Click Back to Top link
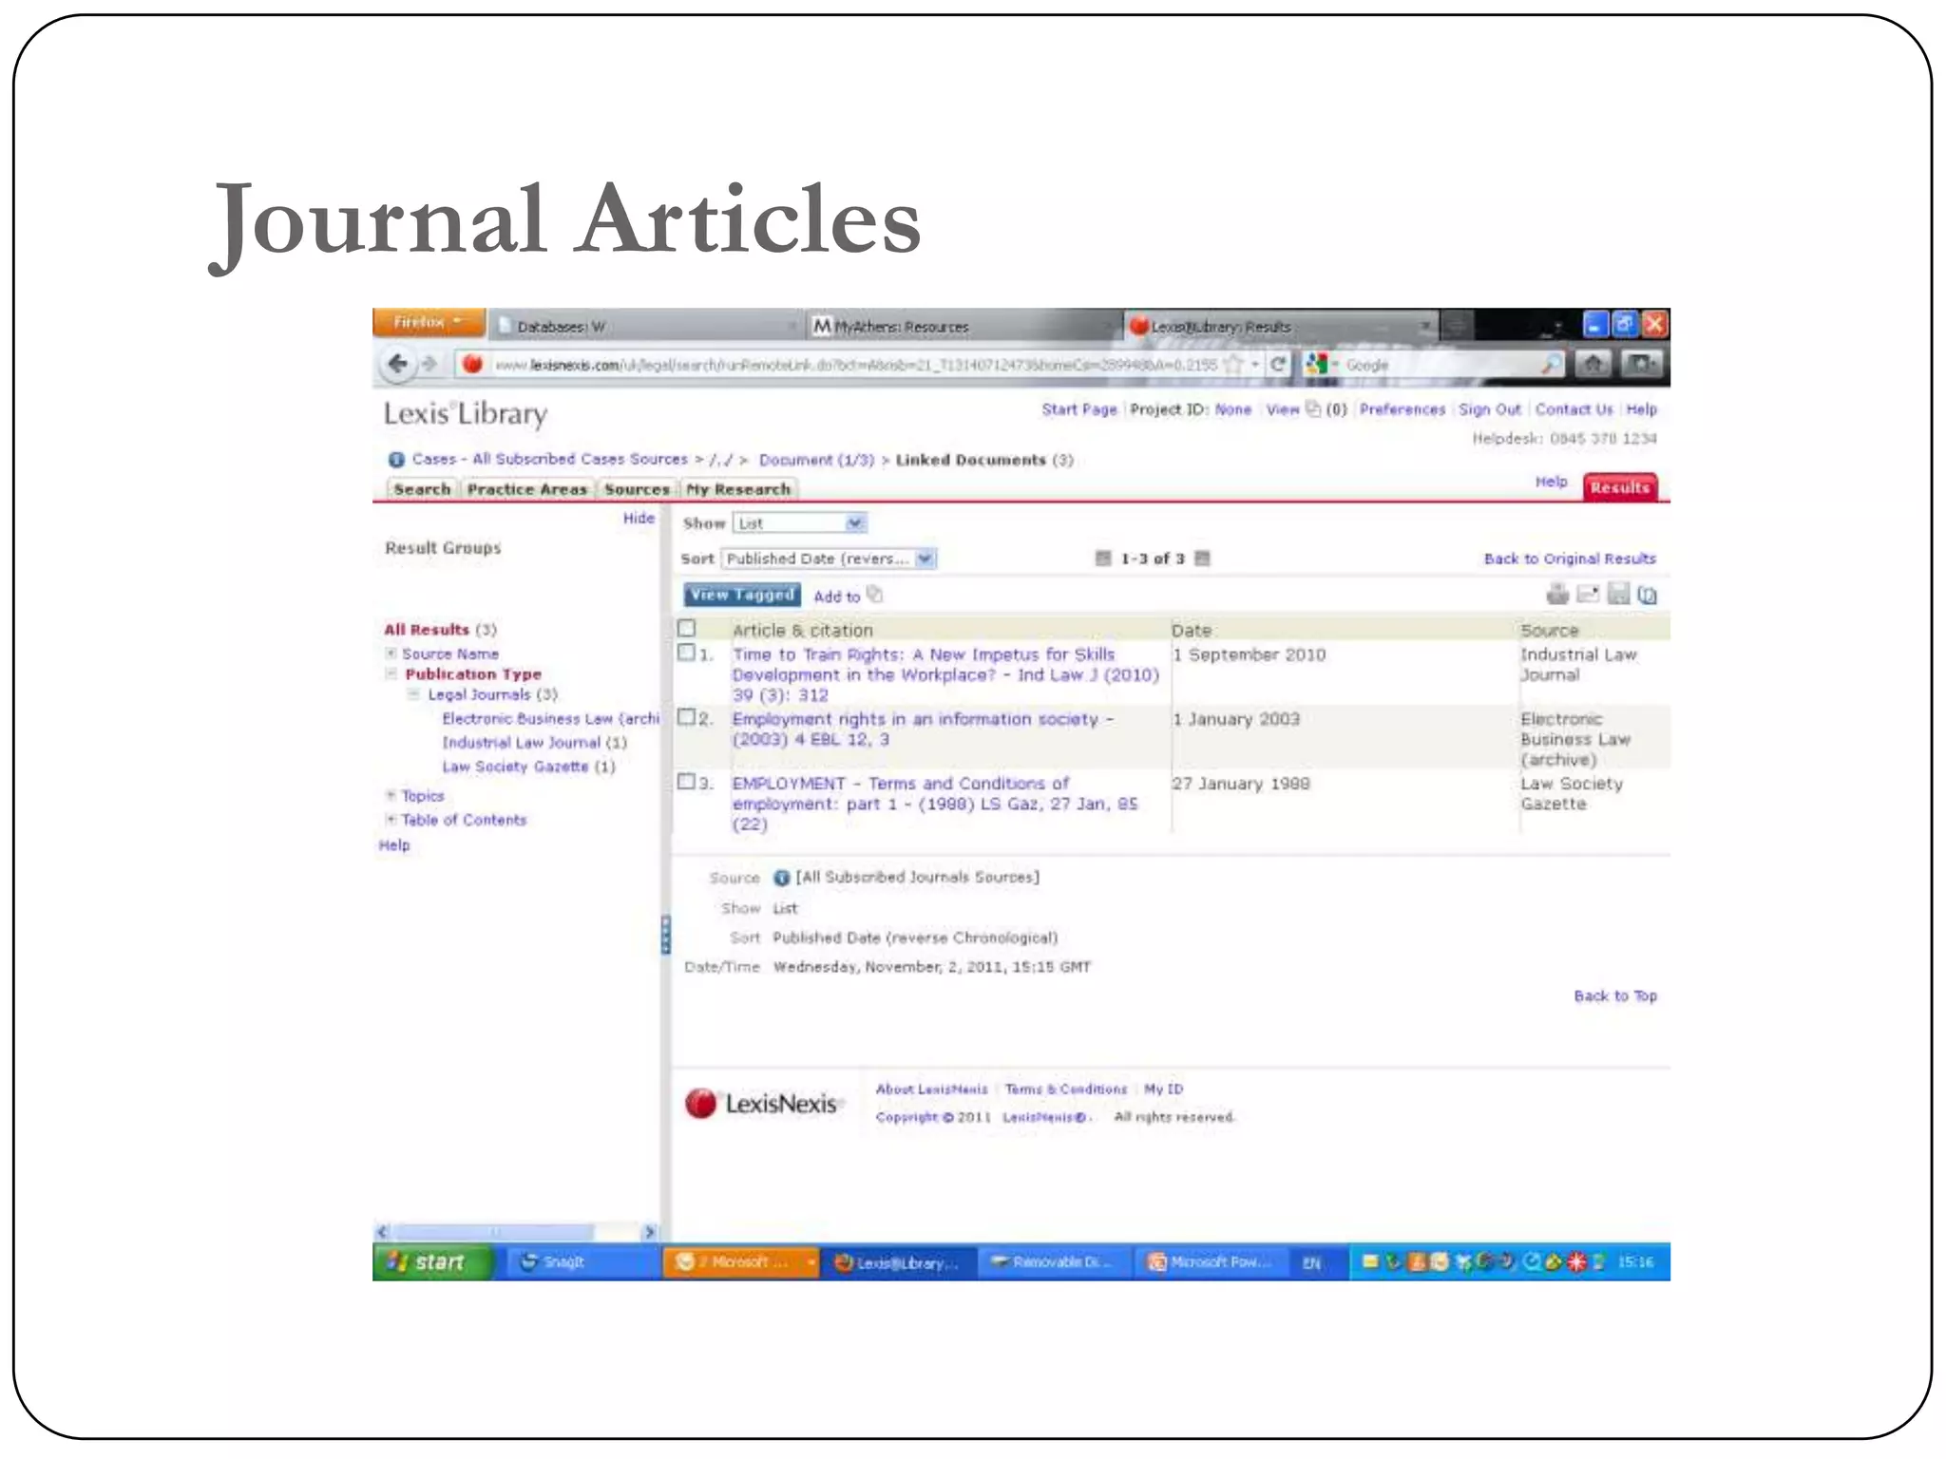The width and height of the screenshot is (1946, 1459). (1615, 995)
